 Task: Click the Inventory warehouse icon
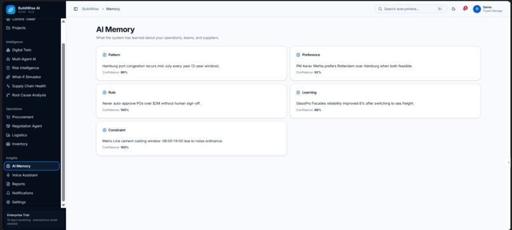click(x=8, y=144)
